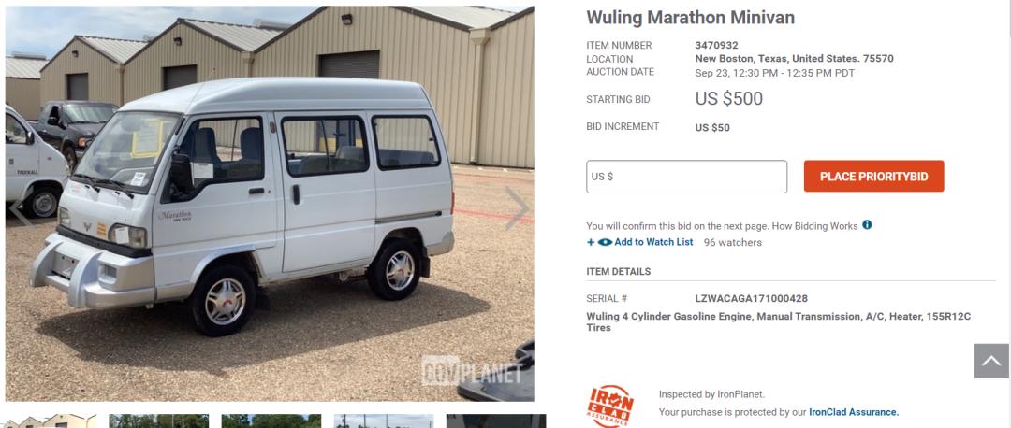Show the next vehicle photo arrow
The width and height of the screenshot is (1011, 428).
[x=517, y=207]
